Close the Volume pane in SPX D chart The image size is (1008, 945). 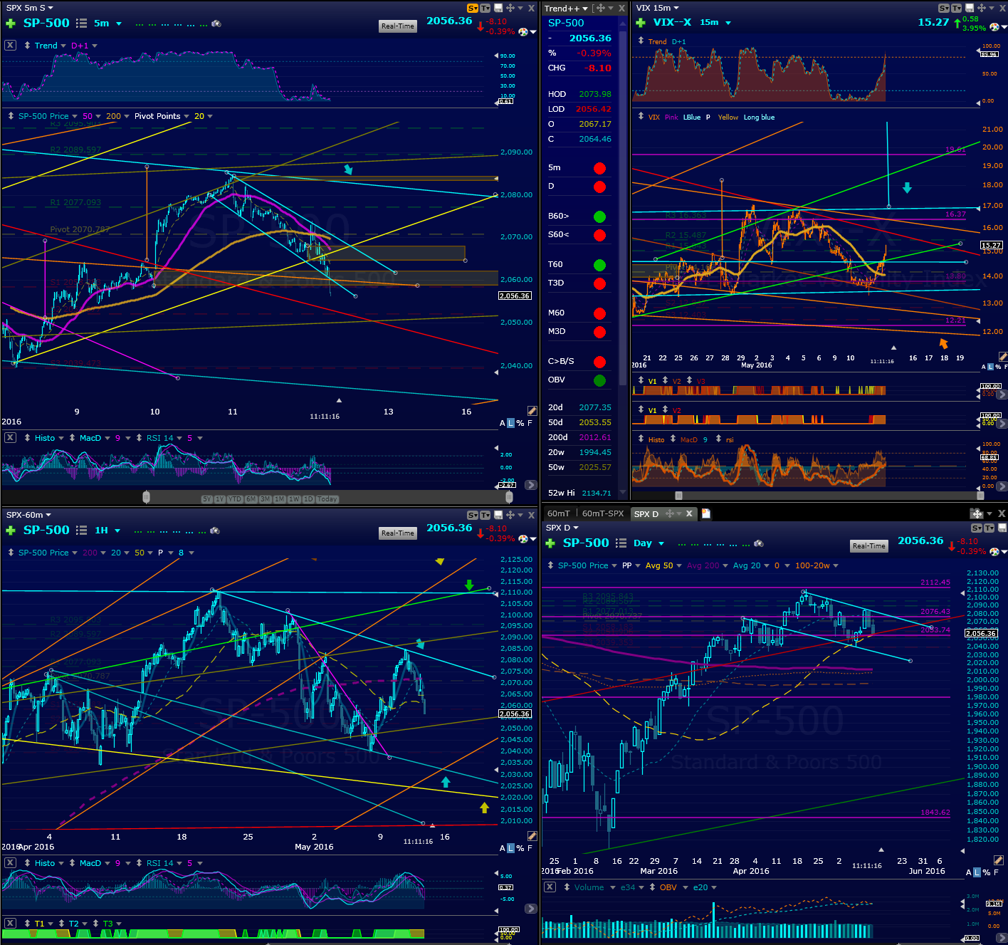tap(550, 887)
